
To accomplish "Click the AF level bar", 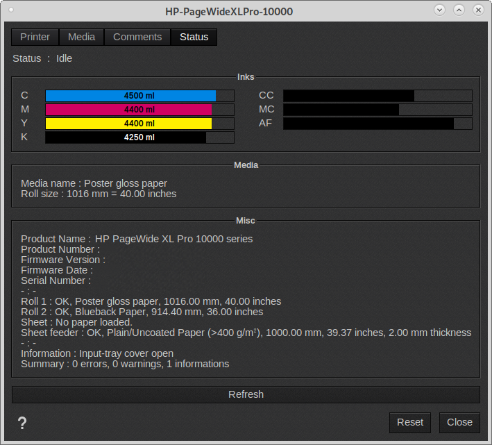I will click(377, 124).
